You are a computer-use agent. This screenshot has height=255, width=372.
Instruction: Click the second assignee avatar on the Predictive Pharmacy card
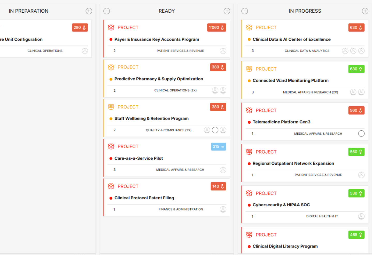point(223,90)
